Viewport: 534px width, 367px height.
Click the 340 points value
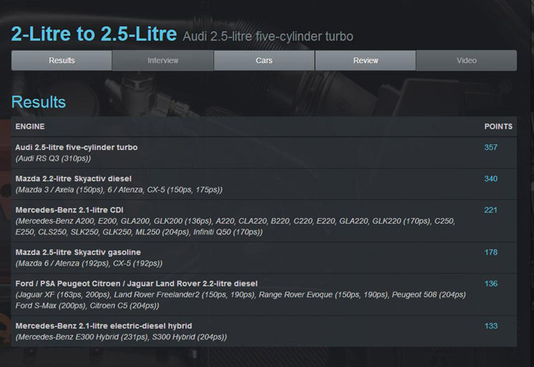point(491,179)
